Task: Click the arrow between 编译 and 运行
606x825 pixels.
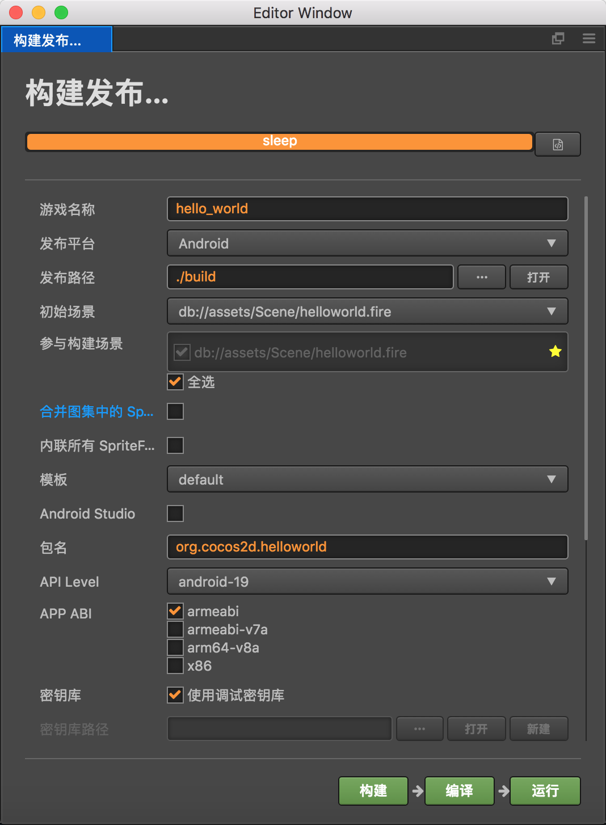Action: [x=503, y=791]
